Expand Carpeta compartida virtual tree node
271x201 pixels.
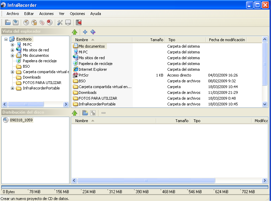click(12, 72)
